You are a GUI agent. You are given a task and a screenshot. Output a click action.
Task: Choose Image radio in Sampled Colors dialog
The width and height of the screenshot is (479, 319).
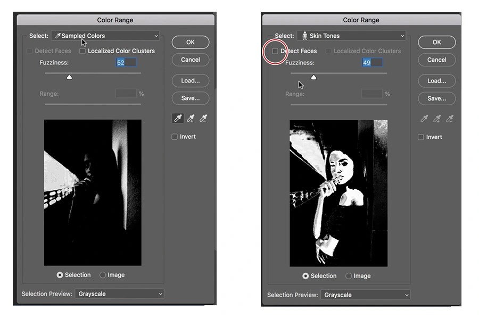[x=103, y=275]
